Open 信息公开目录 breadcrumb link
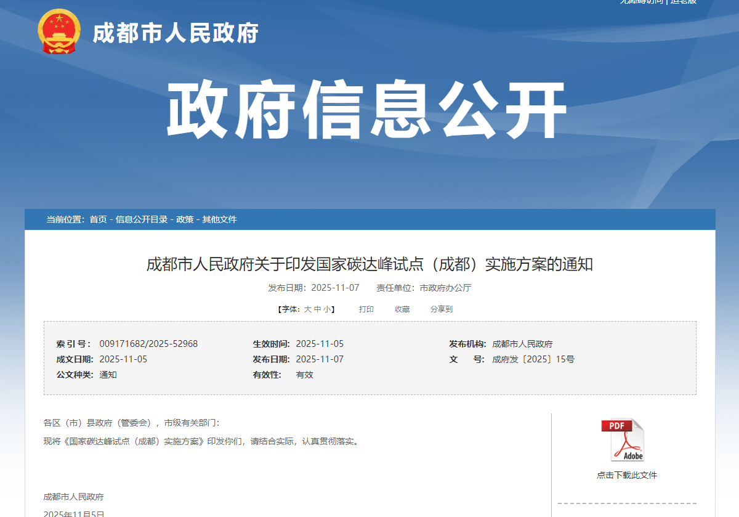Image resolution: width=739 pixels, height=517 pixels. click(x=142, y=220)
